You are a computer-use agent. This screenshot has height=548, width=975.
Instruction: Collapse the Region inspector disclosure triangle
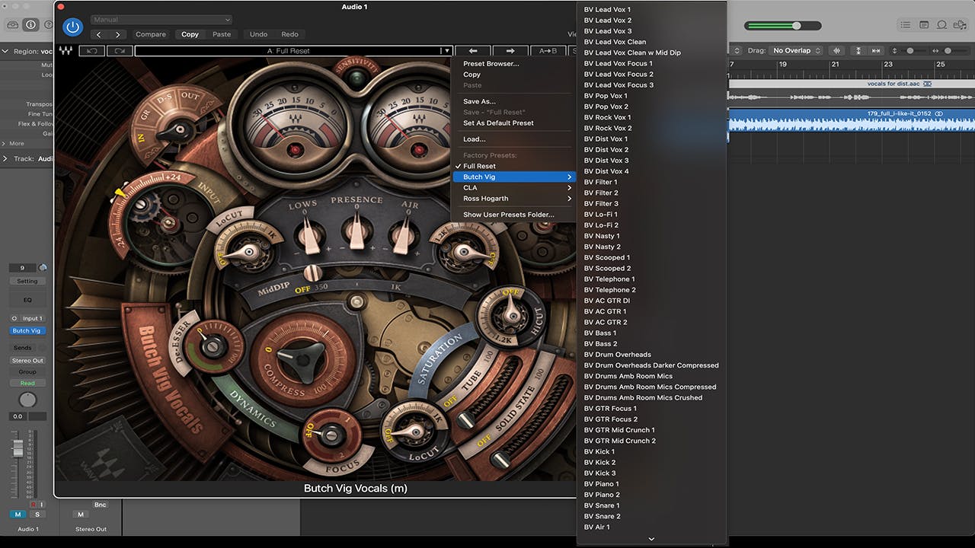[x=6, y=52]
